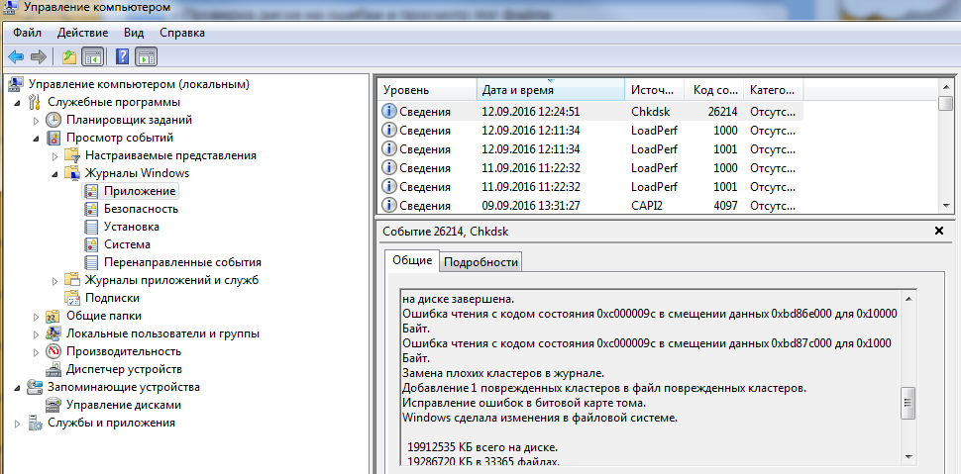Close the Событие 26214 details pane
The width and height of the screenshot is (961, 474).
click(x=938, y=231)
